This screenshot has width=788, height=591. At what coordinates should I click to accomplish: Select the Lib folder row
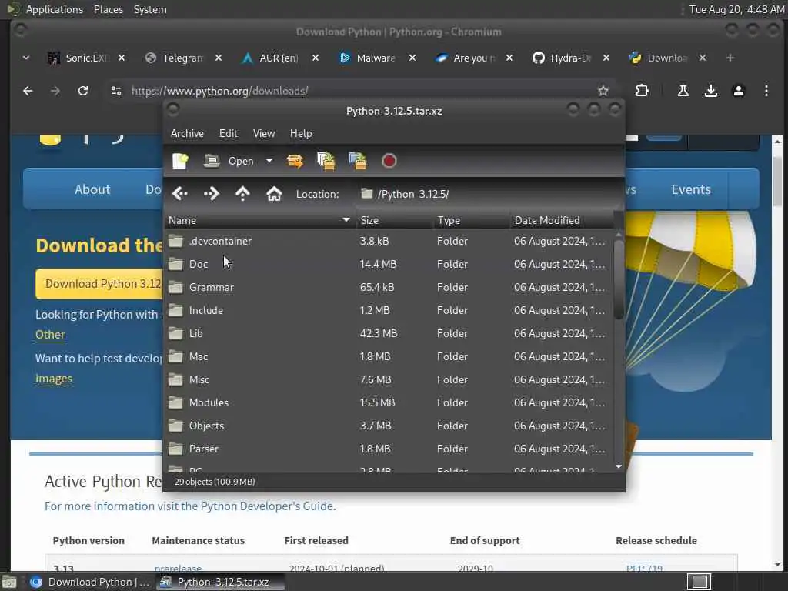(x=389, y=334)
